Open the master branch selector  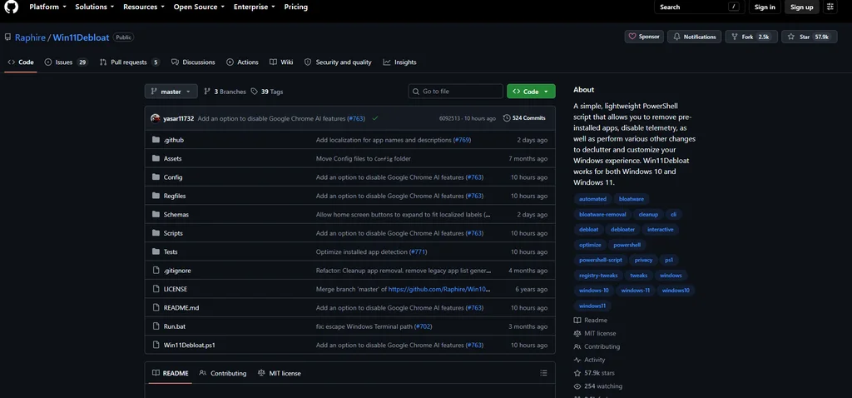pyautogui.click(x=171, y=92)
